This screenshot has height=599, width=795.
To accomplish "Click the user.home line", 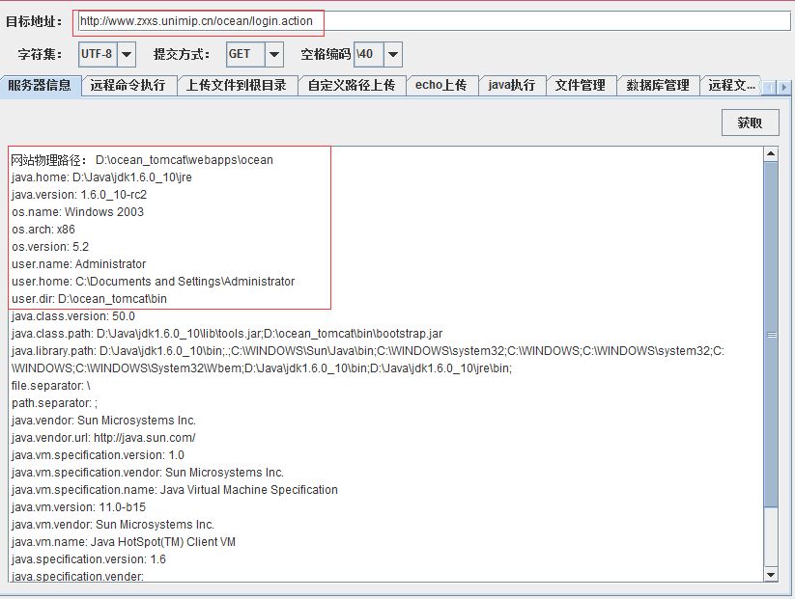I will click(x=154, y=281).
